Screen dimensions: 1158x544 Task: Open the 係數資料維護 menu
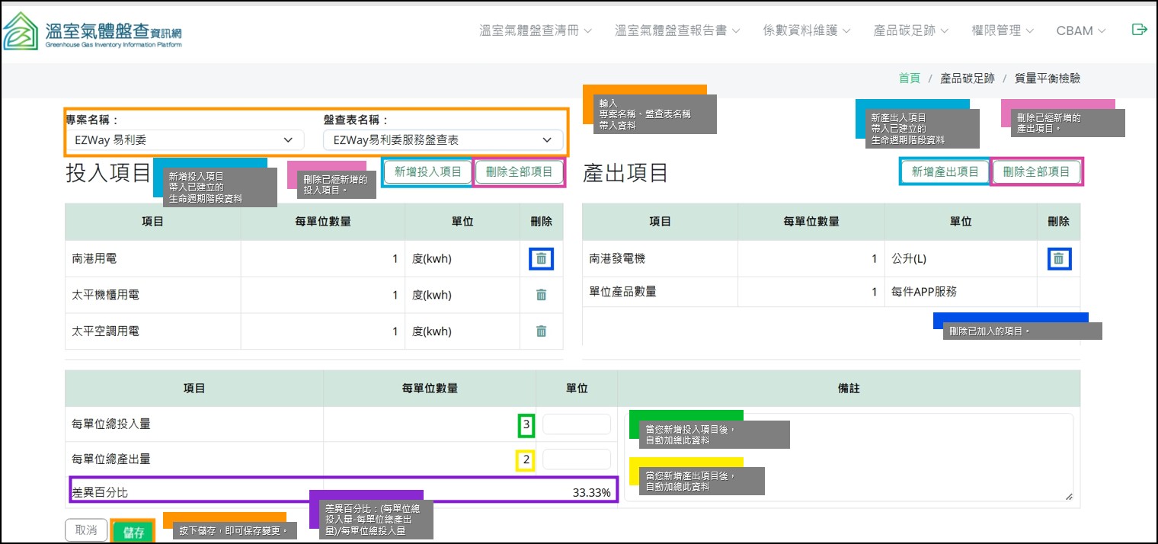click(806, 31)
